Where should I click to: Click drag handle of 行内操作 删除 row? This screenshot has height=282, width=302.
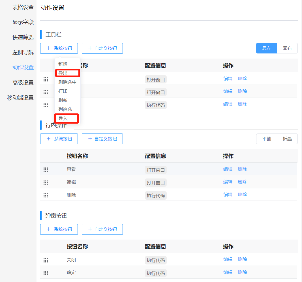46,195
